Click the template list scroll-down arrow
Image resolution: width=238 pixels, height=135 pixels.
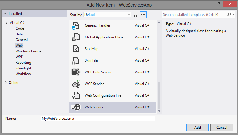point(159,111)
